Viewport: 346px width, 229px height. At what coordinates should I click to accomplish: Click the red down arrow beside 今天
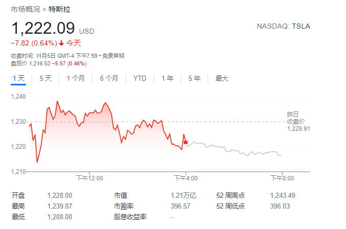pos(62,43)
